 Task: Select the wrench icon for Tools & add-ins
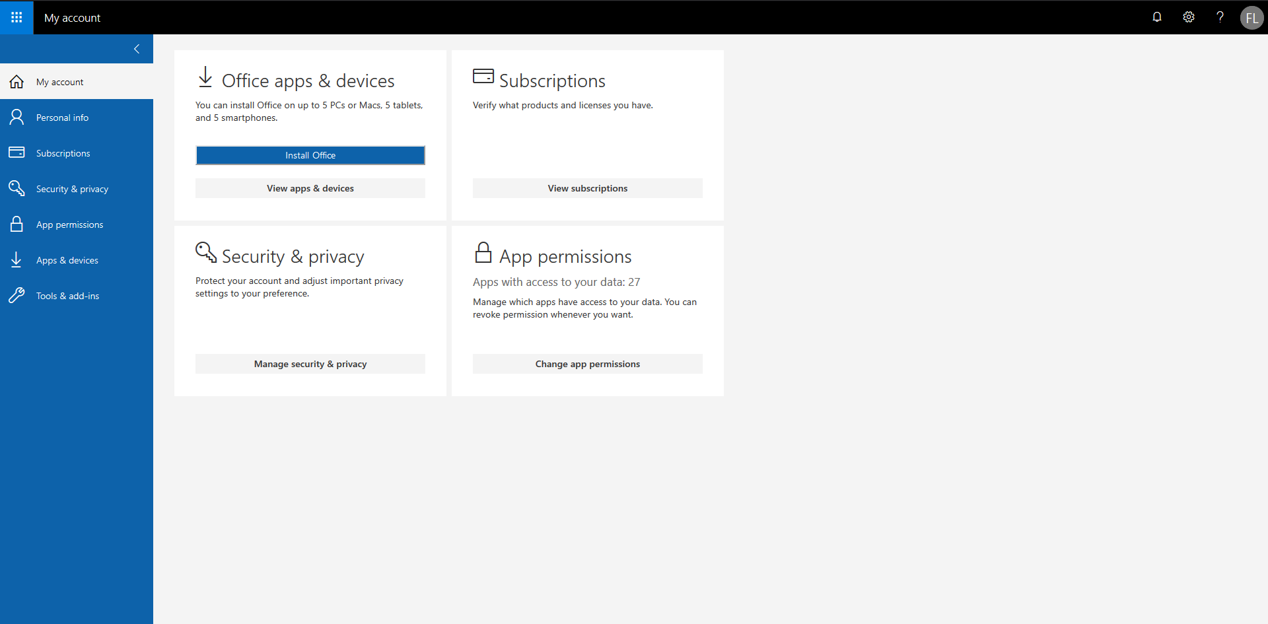click(x=17, y=295)
